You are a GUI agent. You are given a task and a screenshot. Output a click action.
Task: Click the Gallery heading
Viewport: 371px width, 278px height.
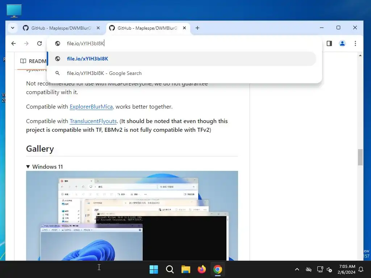[40, 149]
